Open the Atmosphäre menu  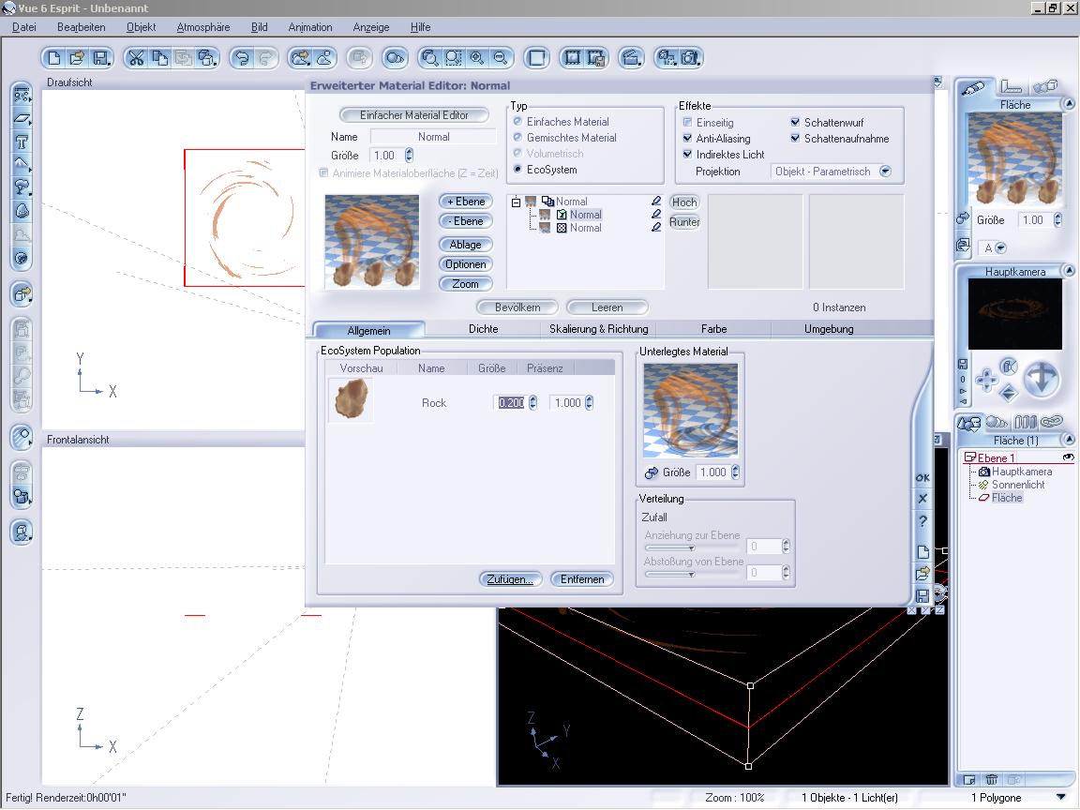coord(203,27)
